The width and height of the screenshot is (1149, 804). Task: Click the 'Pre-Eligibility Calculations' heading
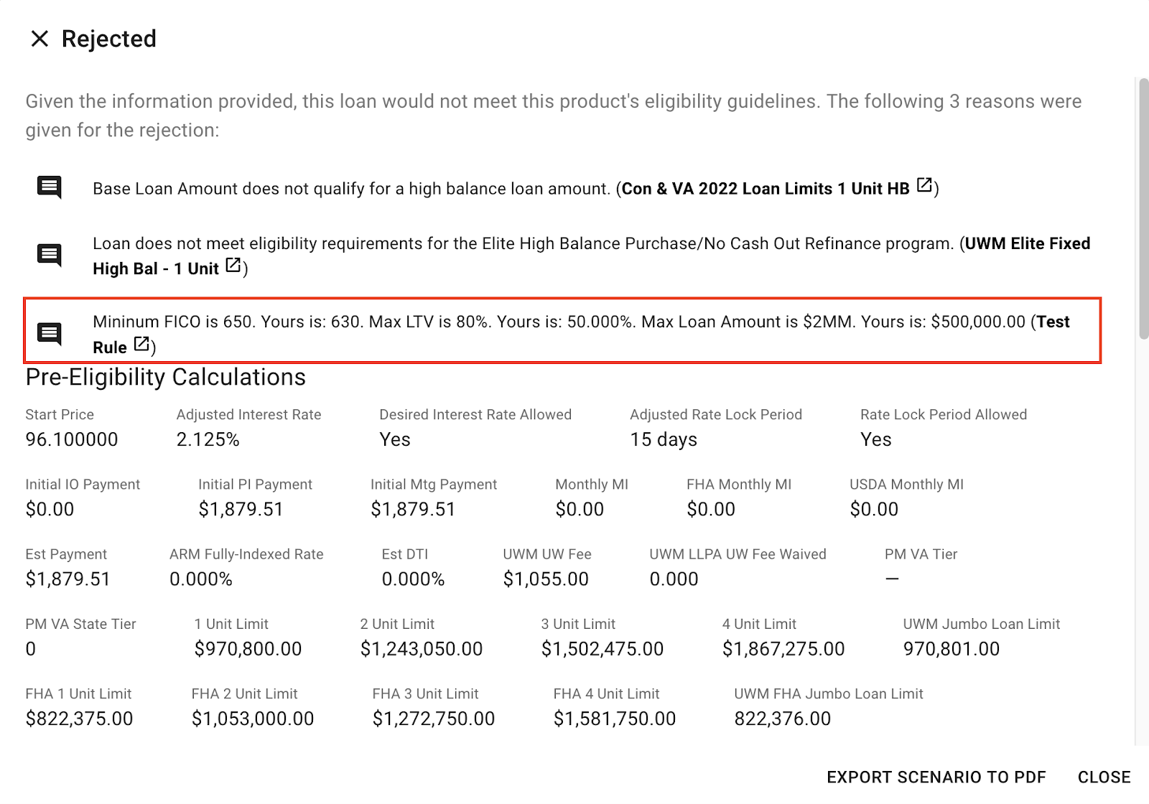[x=166, y=378]
